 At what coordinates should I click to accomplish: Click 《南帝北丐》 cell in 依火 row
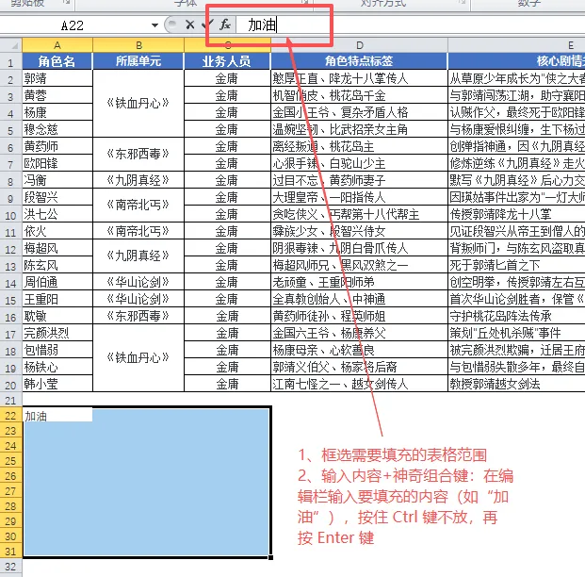coord(138,231)
